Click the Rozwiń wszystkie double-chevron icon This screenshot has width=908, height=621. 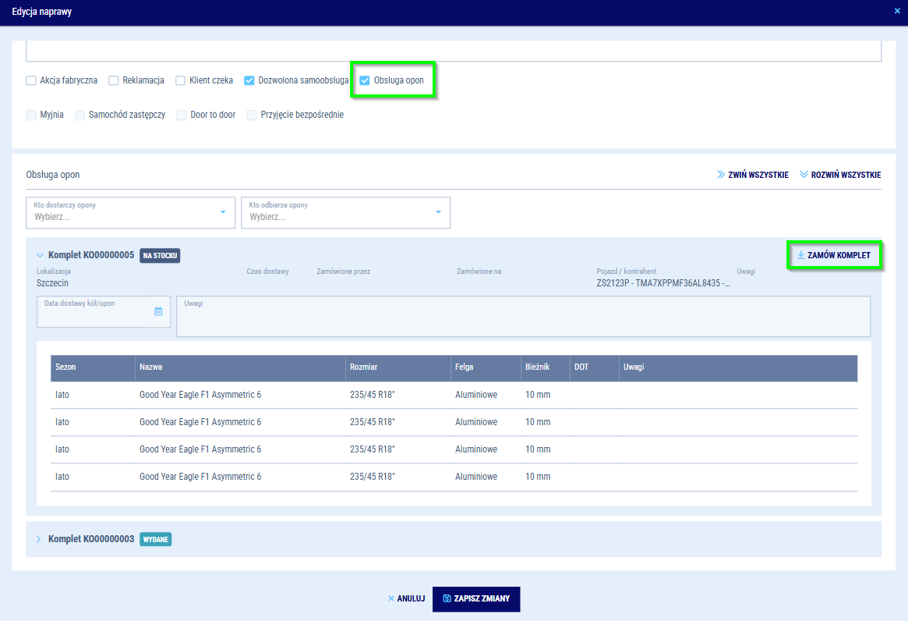(x=804, y=175)
